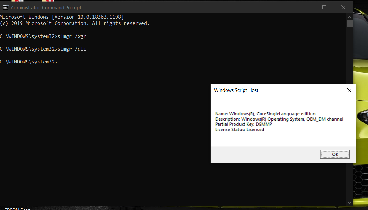Image resolution: width=368 pixels, height=210 pixels.
Task: Click the 'slmgr /xgr' command line
Action: coord(43,36)
